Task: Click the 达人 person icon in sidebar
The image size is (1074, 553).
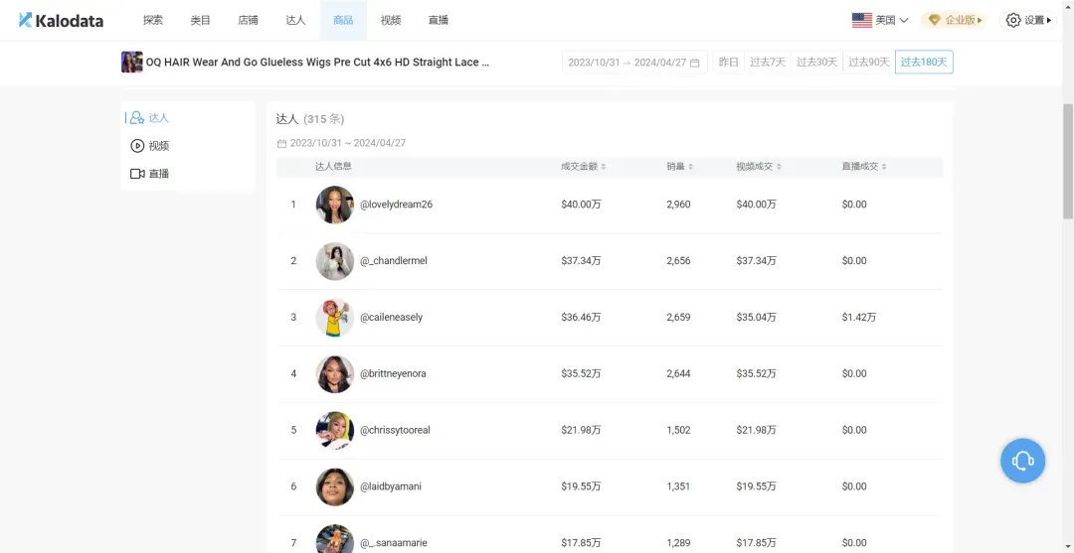Action: [x=136, y=118]
